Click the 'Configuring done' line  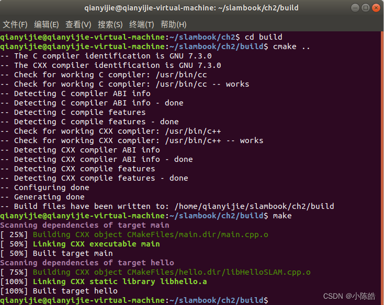(44, 187)
